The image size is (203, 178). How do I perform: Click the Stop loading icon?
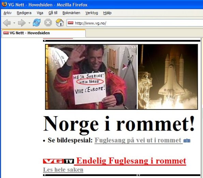pos(48,23)
